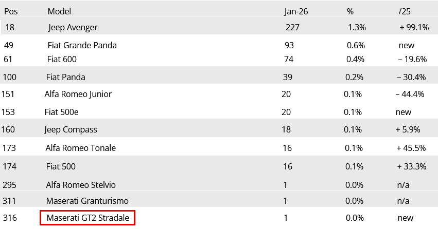Select the 227 sales value for Jeep Avenger
This screenshot has width=438, height=229.
click(x=292, y=27)
